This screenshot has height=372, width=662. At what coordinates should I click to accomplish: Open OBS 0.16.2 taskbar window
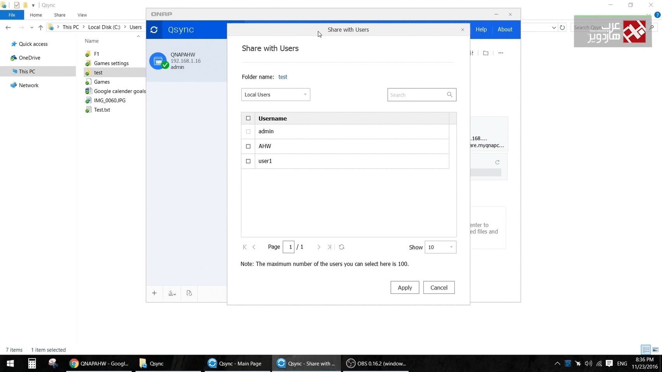(376, 363)
